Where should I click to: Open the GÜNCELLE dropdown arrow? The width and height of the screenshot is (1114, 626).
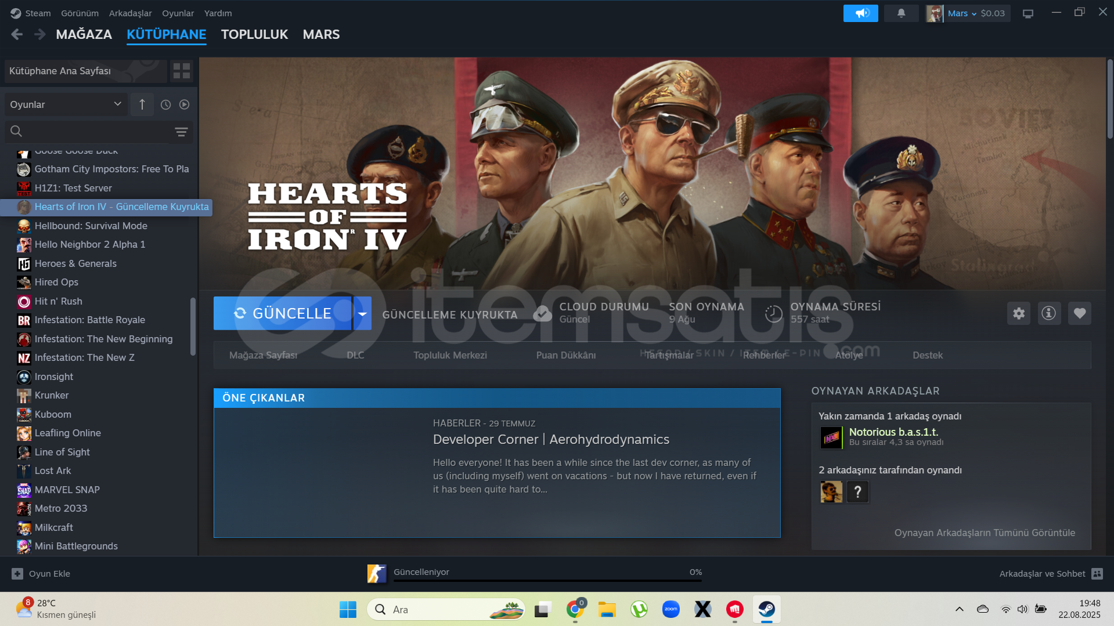click(x=362, y=313)
